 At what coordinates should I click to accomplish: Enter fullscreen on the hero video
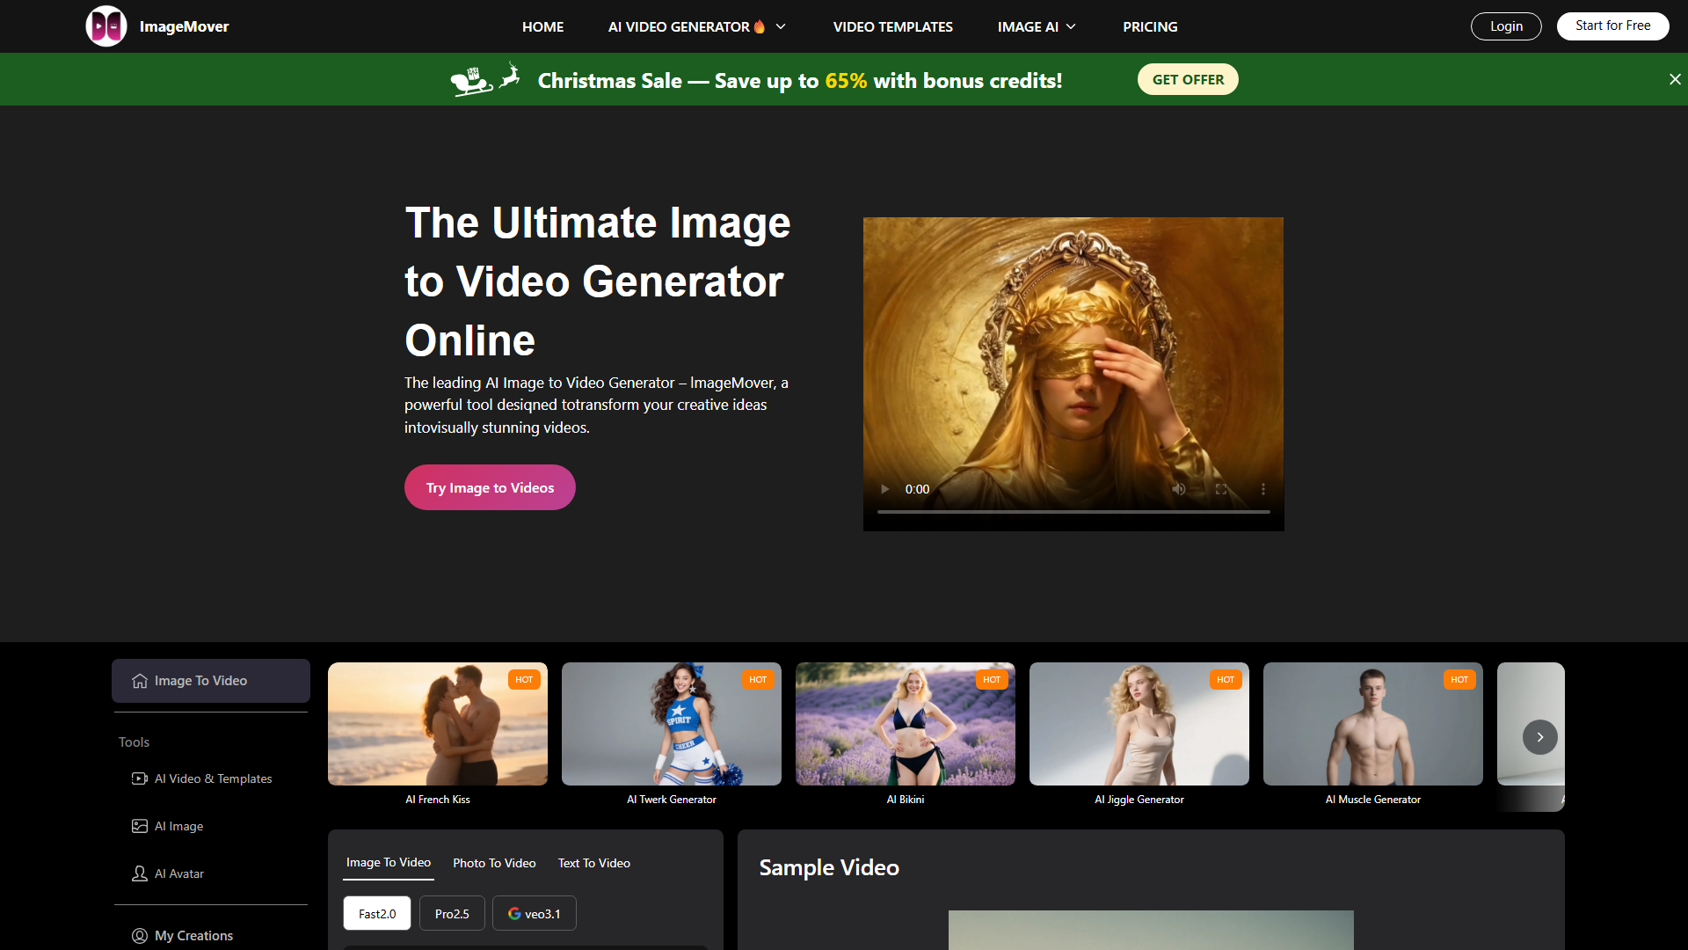click(1221, 489)
